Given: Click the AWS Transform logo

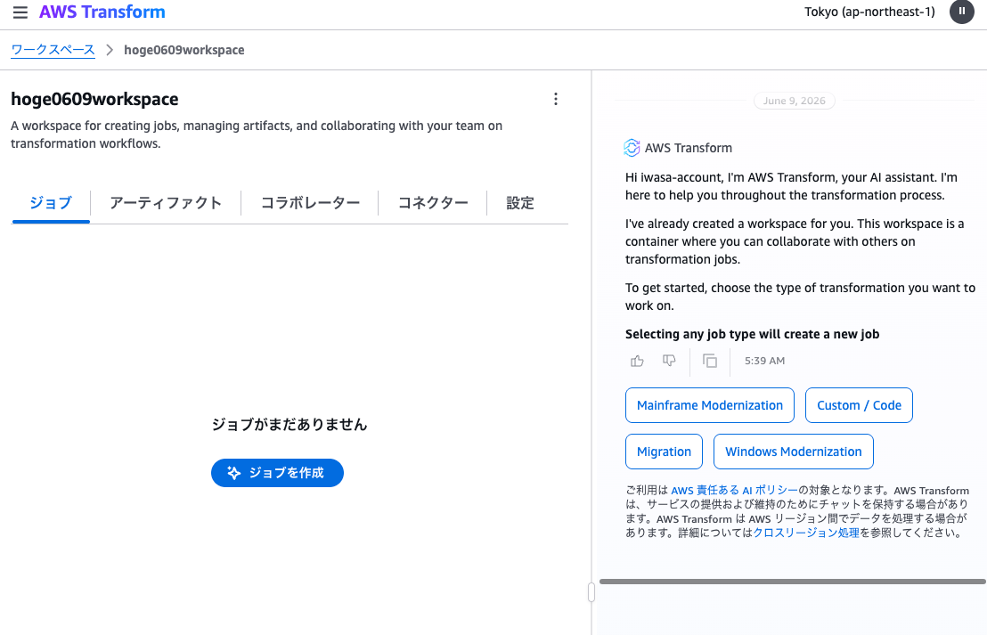Looking at the screenshot, I should click(102, 12).
